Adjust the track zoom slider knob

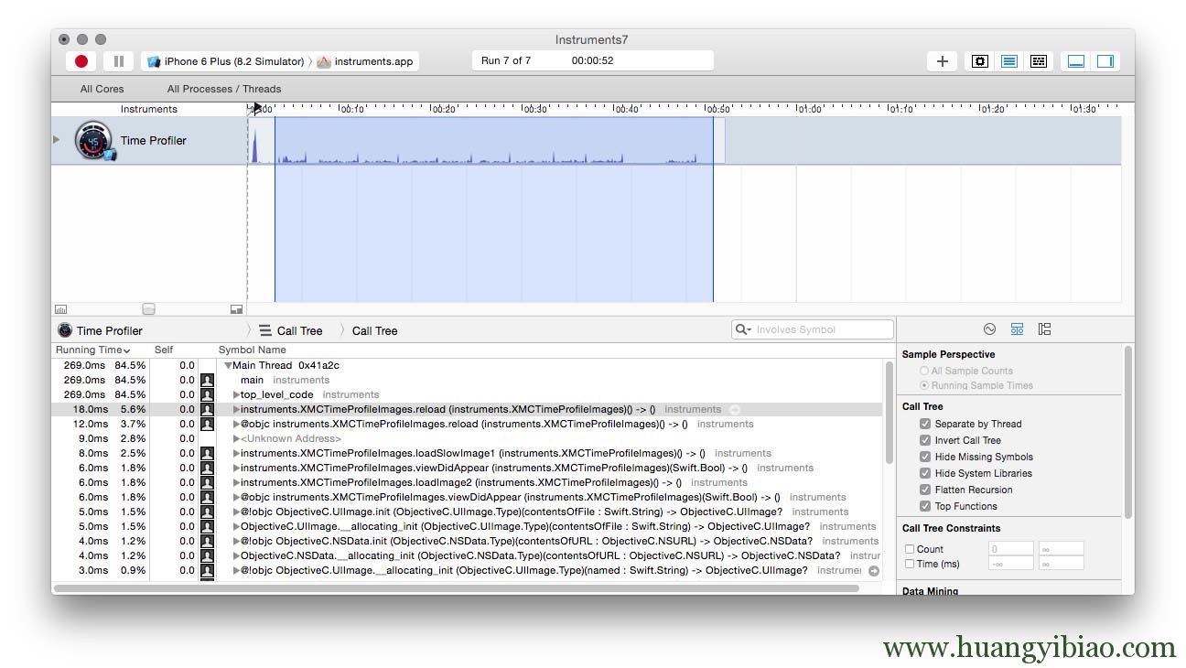coord(148,309)
